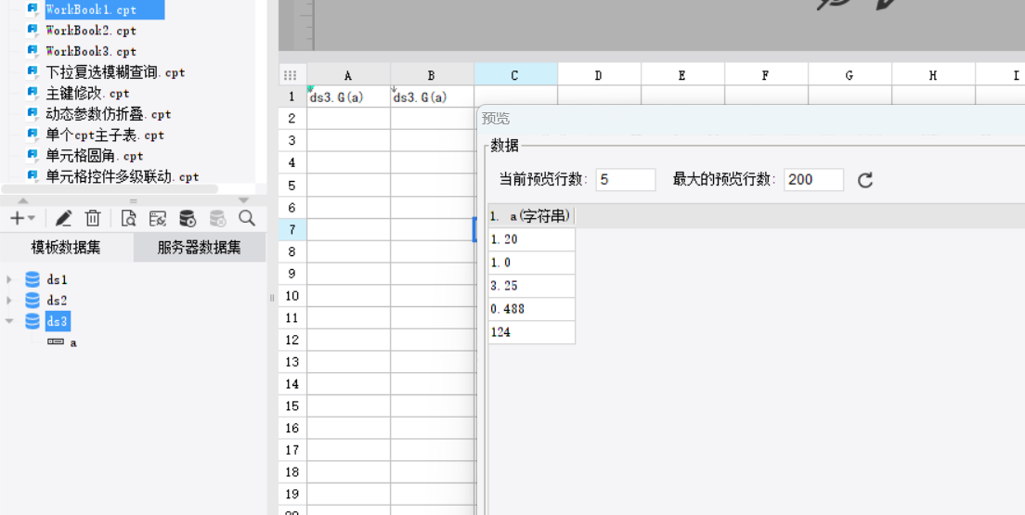Viewport: 1025px width, 515px height.
Task: Click column header B
Action: pos(433,74)
